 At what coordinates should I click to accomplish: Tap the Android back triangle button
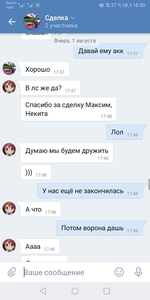(43, 291)
